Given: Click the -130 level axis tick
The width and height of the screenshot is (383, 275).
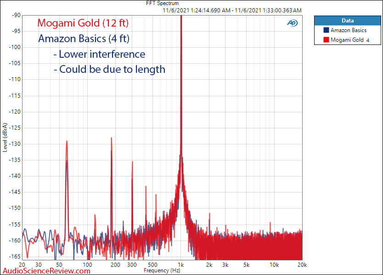Looking at the screenshot, I should coord(15,144).
